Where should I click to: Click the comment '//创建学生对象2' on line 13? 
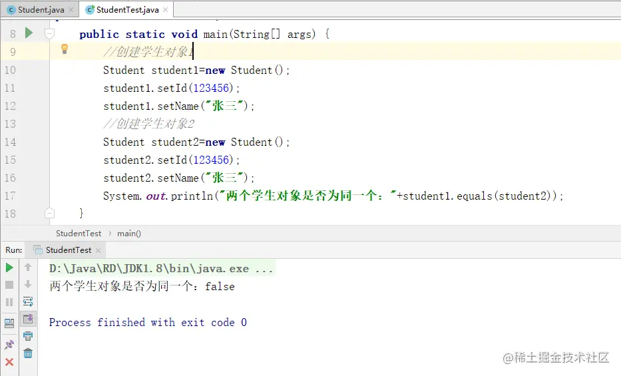149,124
